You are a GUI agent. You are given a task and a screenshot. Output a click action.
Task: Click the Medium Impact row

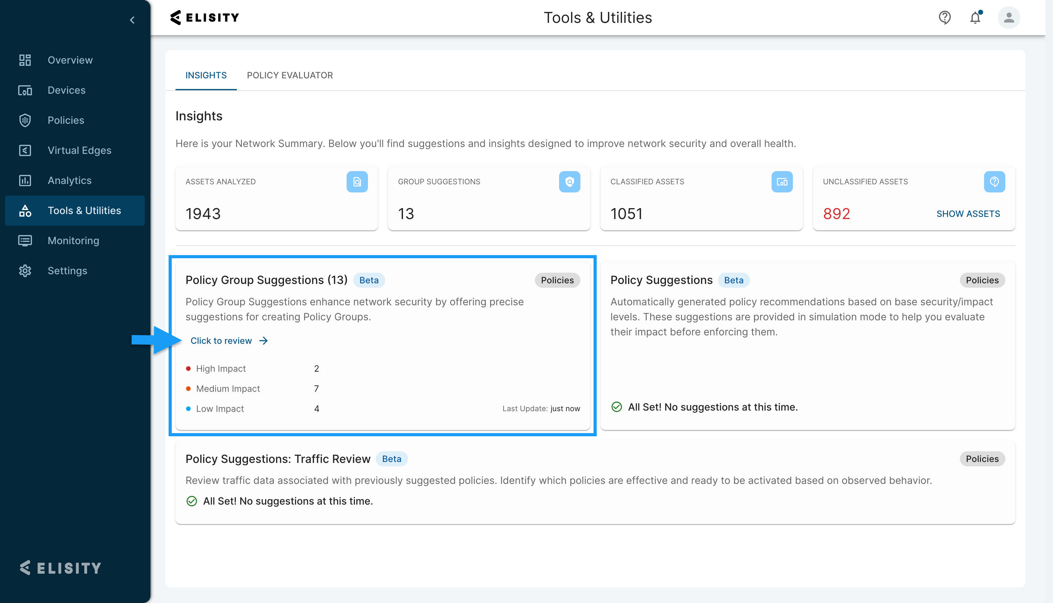click(253, 389)
